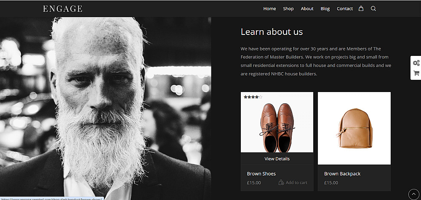Add Brown Shoes to cart
Viewport: 421px width, 200px height.
(x=293, y=182)
